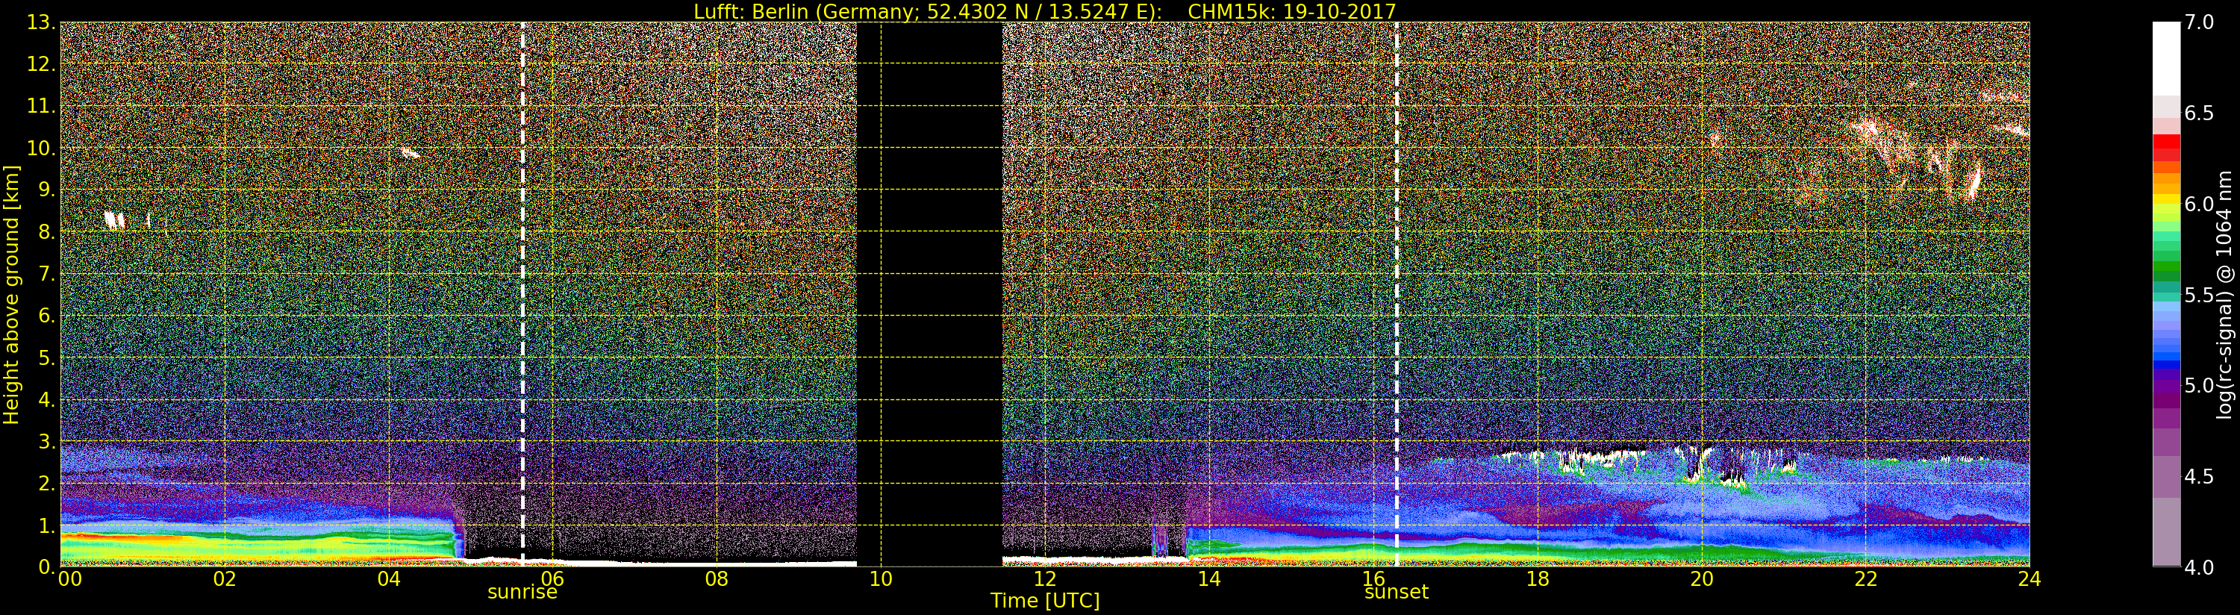Click the white top of the colorbar near 7.0
2240x615 pixels.
[x=2166, y=52]
